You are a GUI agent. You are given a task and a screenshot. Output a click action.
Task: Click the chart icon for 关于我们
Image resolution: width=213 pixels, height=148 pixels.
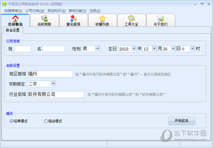coord(161,19)
